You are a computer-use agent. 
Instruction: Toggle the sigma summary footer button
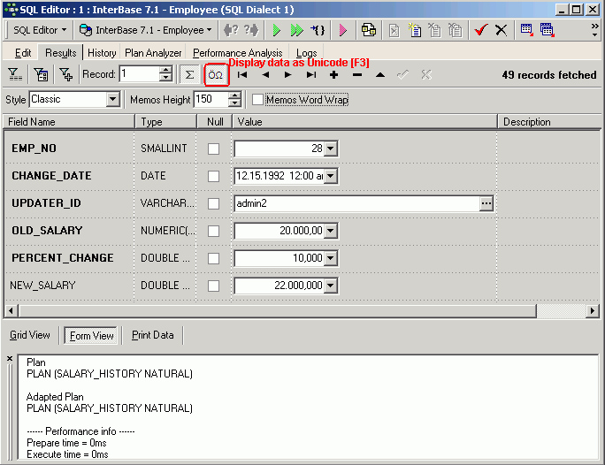pos(189,74)
